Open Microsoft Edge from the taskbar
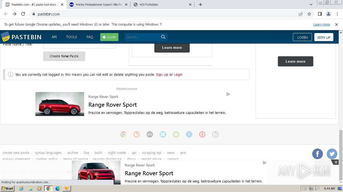 58,189
